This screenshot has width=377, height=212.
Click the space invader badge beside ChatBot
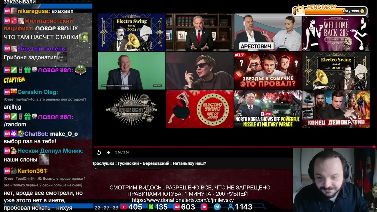[14, 134]
